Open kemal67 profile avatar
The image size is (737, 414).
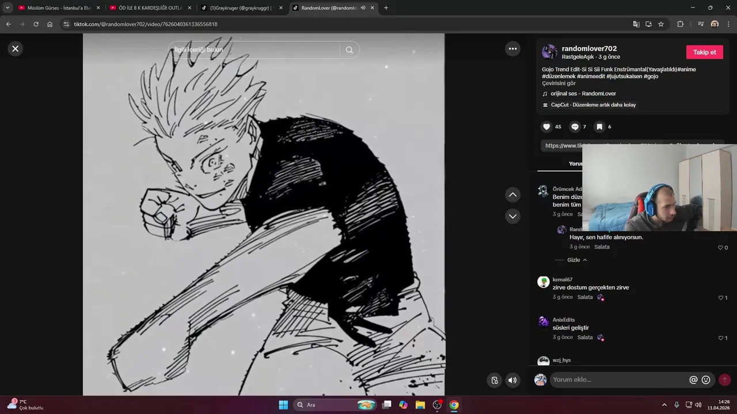[x=543, y=282]
